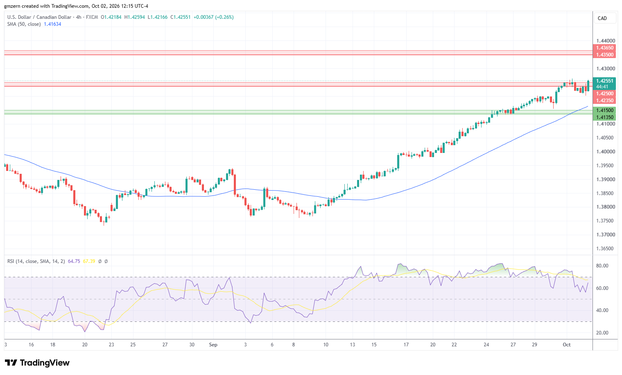
Task: Click the 1.42500 red price label
Action: pos(604,94)
